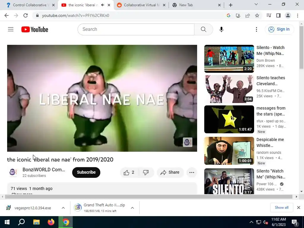Toggle the muted volume tray icon
This screenshot has width=304, height=228.
coord(265,222)
